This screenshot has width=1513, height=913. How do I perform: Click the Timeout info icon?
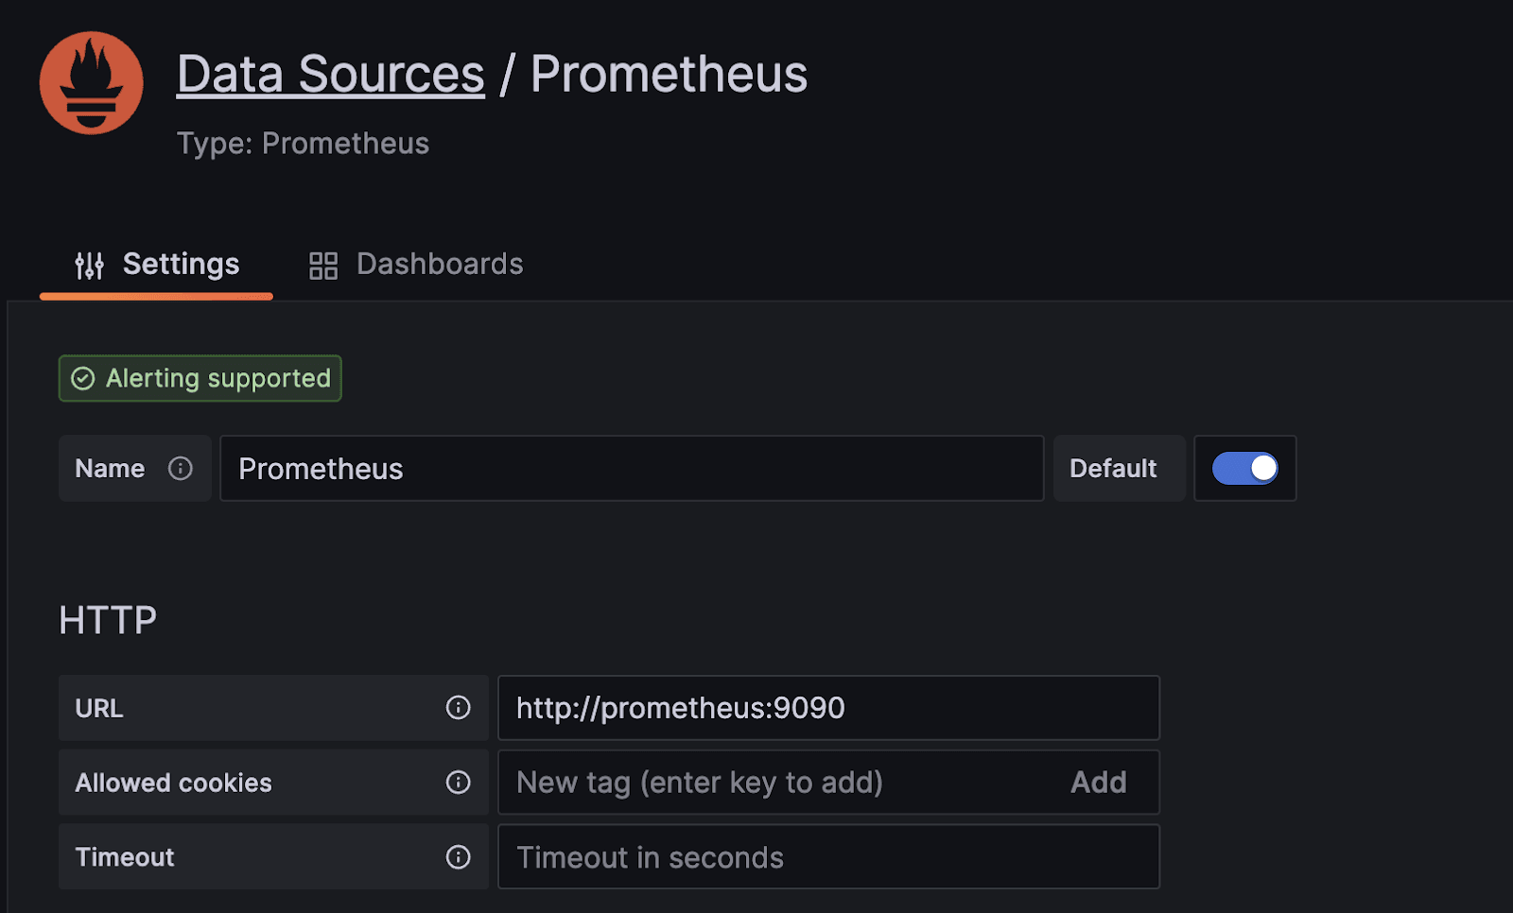[459, 857]
